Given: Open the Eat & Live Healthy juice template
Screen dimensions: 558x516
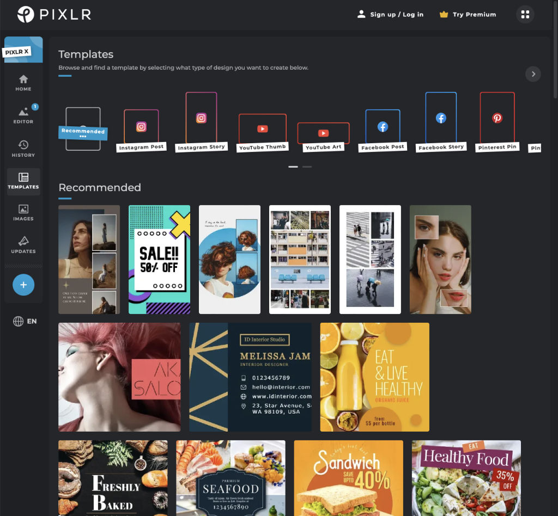Looking at the screenshot, I should tap(374, 377).
